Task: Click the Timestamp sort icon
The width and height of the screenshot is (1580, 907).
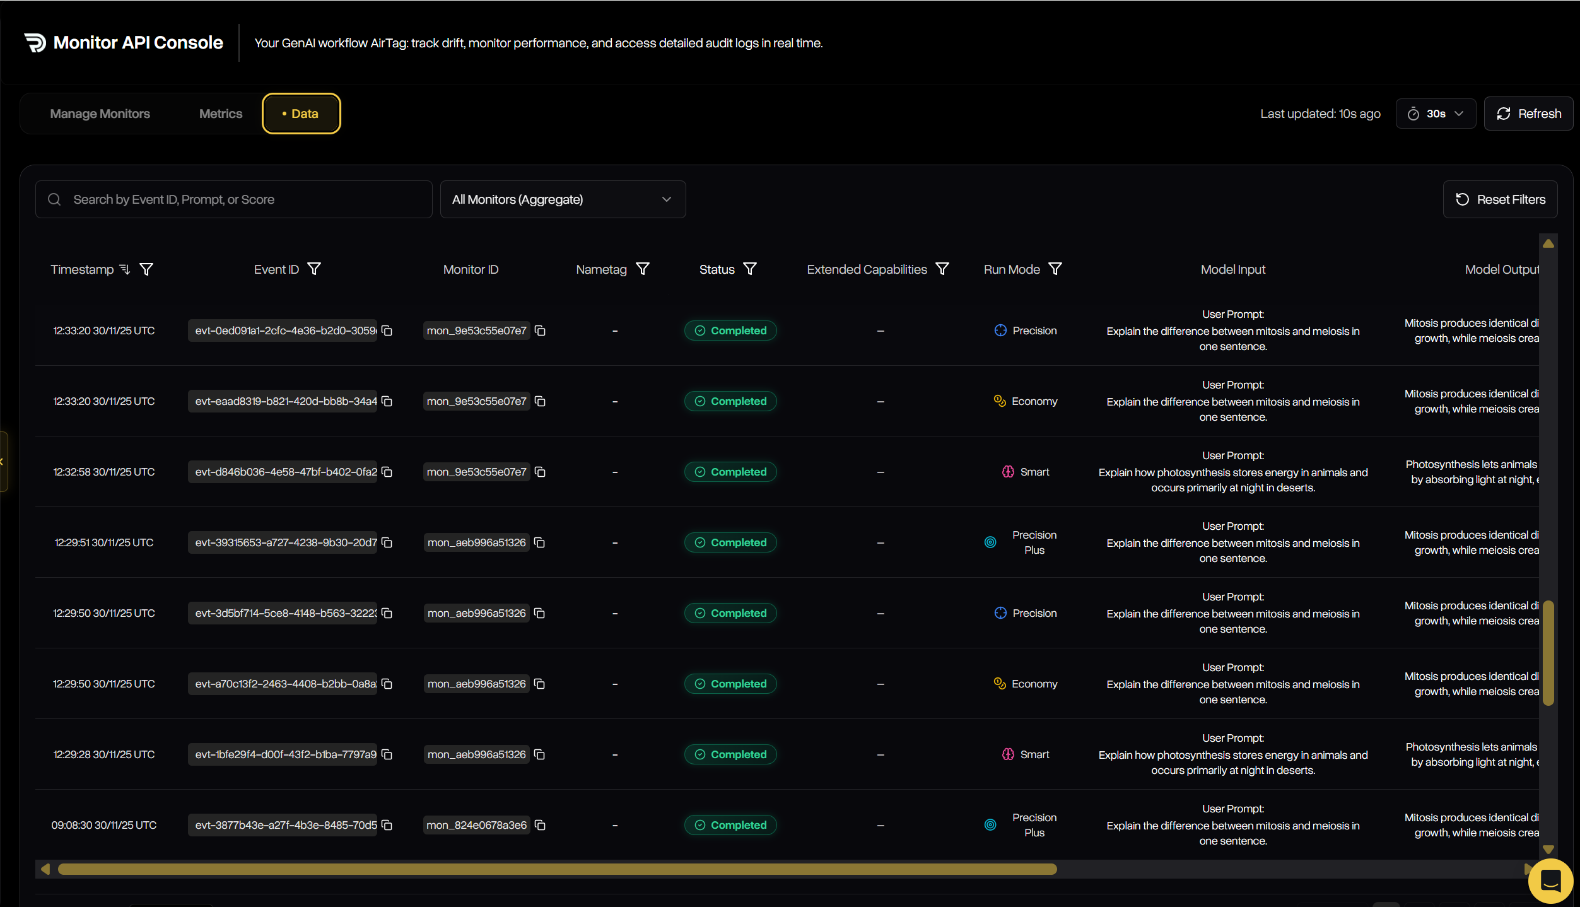Action: coord(124,269)
